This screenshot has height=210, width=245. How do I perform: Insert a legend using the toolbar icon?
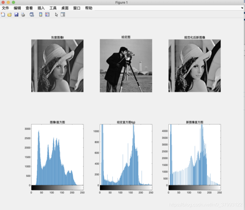click(x=47, y=14)
